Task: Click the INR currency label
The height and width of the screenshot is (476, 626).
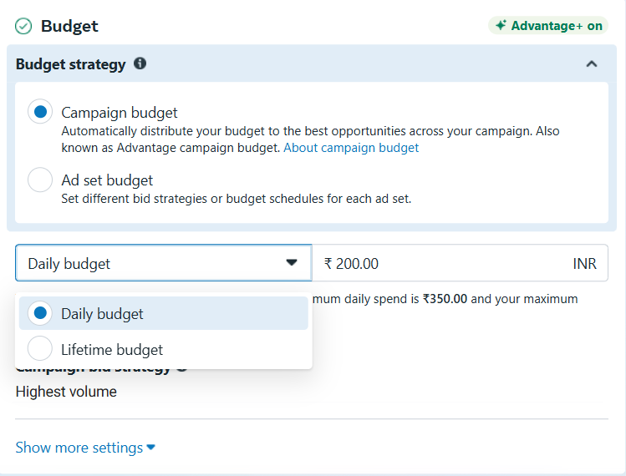Action: point(584,264)
